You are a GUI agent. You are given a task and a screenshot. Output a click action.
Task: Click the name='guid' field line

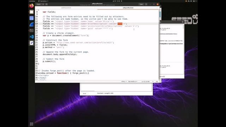[x=78, y=29]
